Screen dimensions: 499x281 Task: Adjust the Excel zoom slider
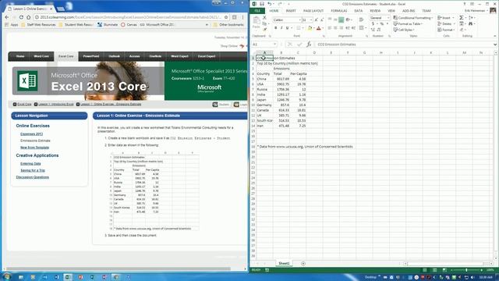[x=466, y=270]
